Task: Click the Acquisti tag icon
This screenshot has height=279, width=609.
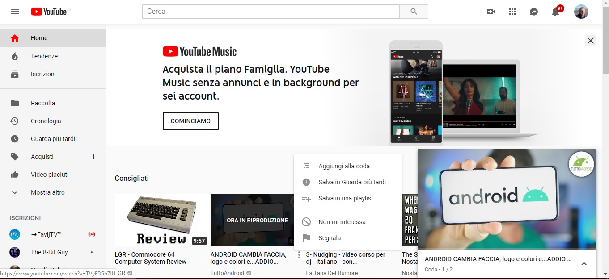Action: pos(15,157)
